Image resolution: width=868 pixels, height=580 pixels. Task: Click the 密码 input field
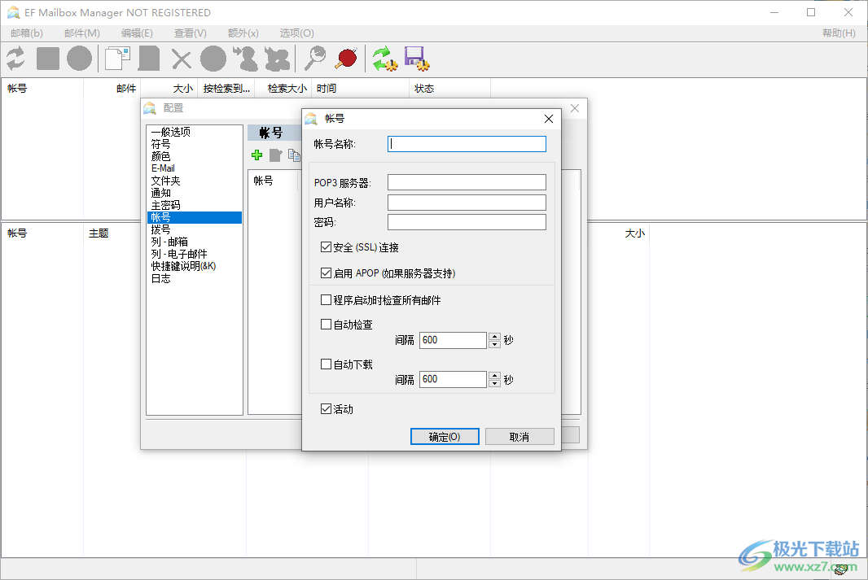point(467,222)
